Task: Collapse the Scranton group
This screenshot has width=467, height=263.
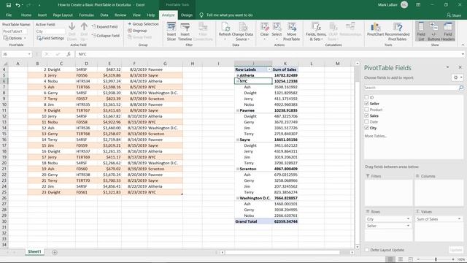Action: [x=238, y=169]
